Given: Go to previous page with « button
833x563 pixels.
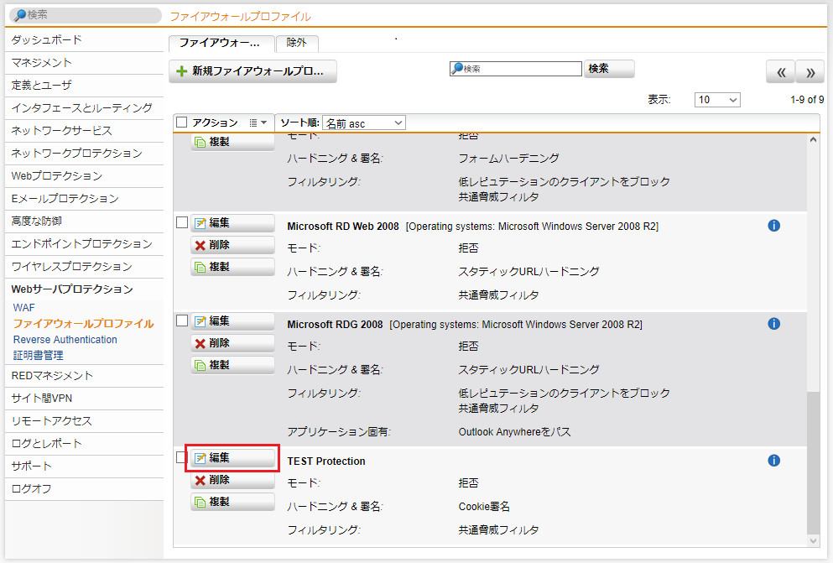Looking at the screenshot, I should pyautogui.click(x=780, y=72).
